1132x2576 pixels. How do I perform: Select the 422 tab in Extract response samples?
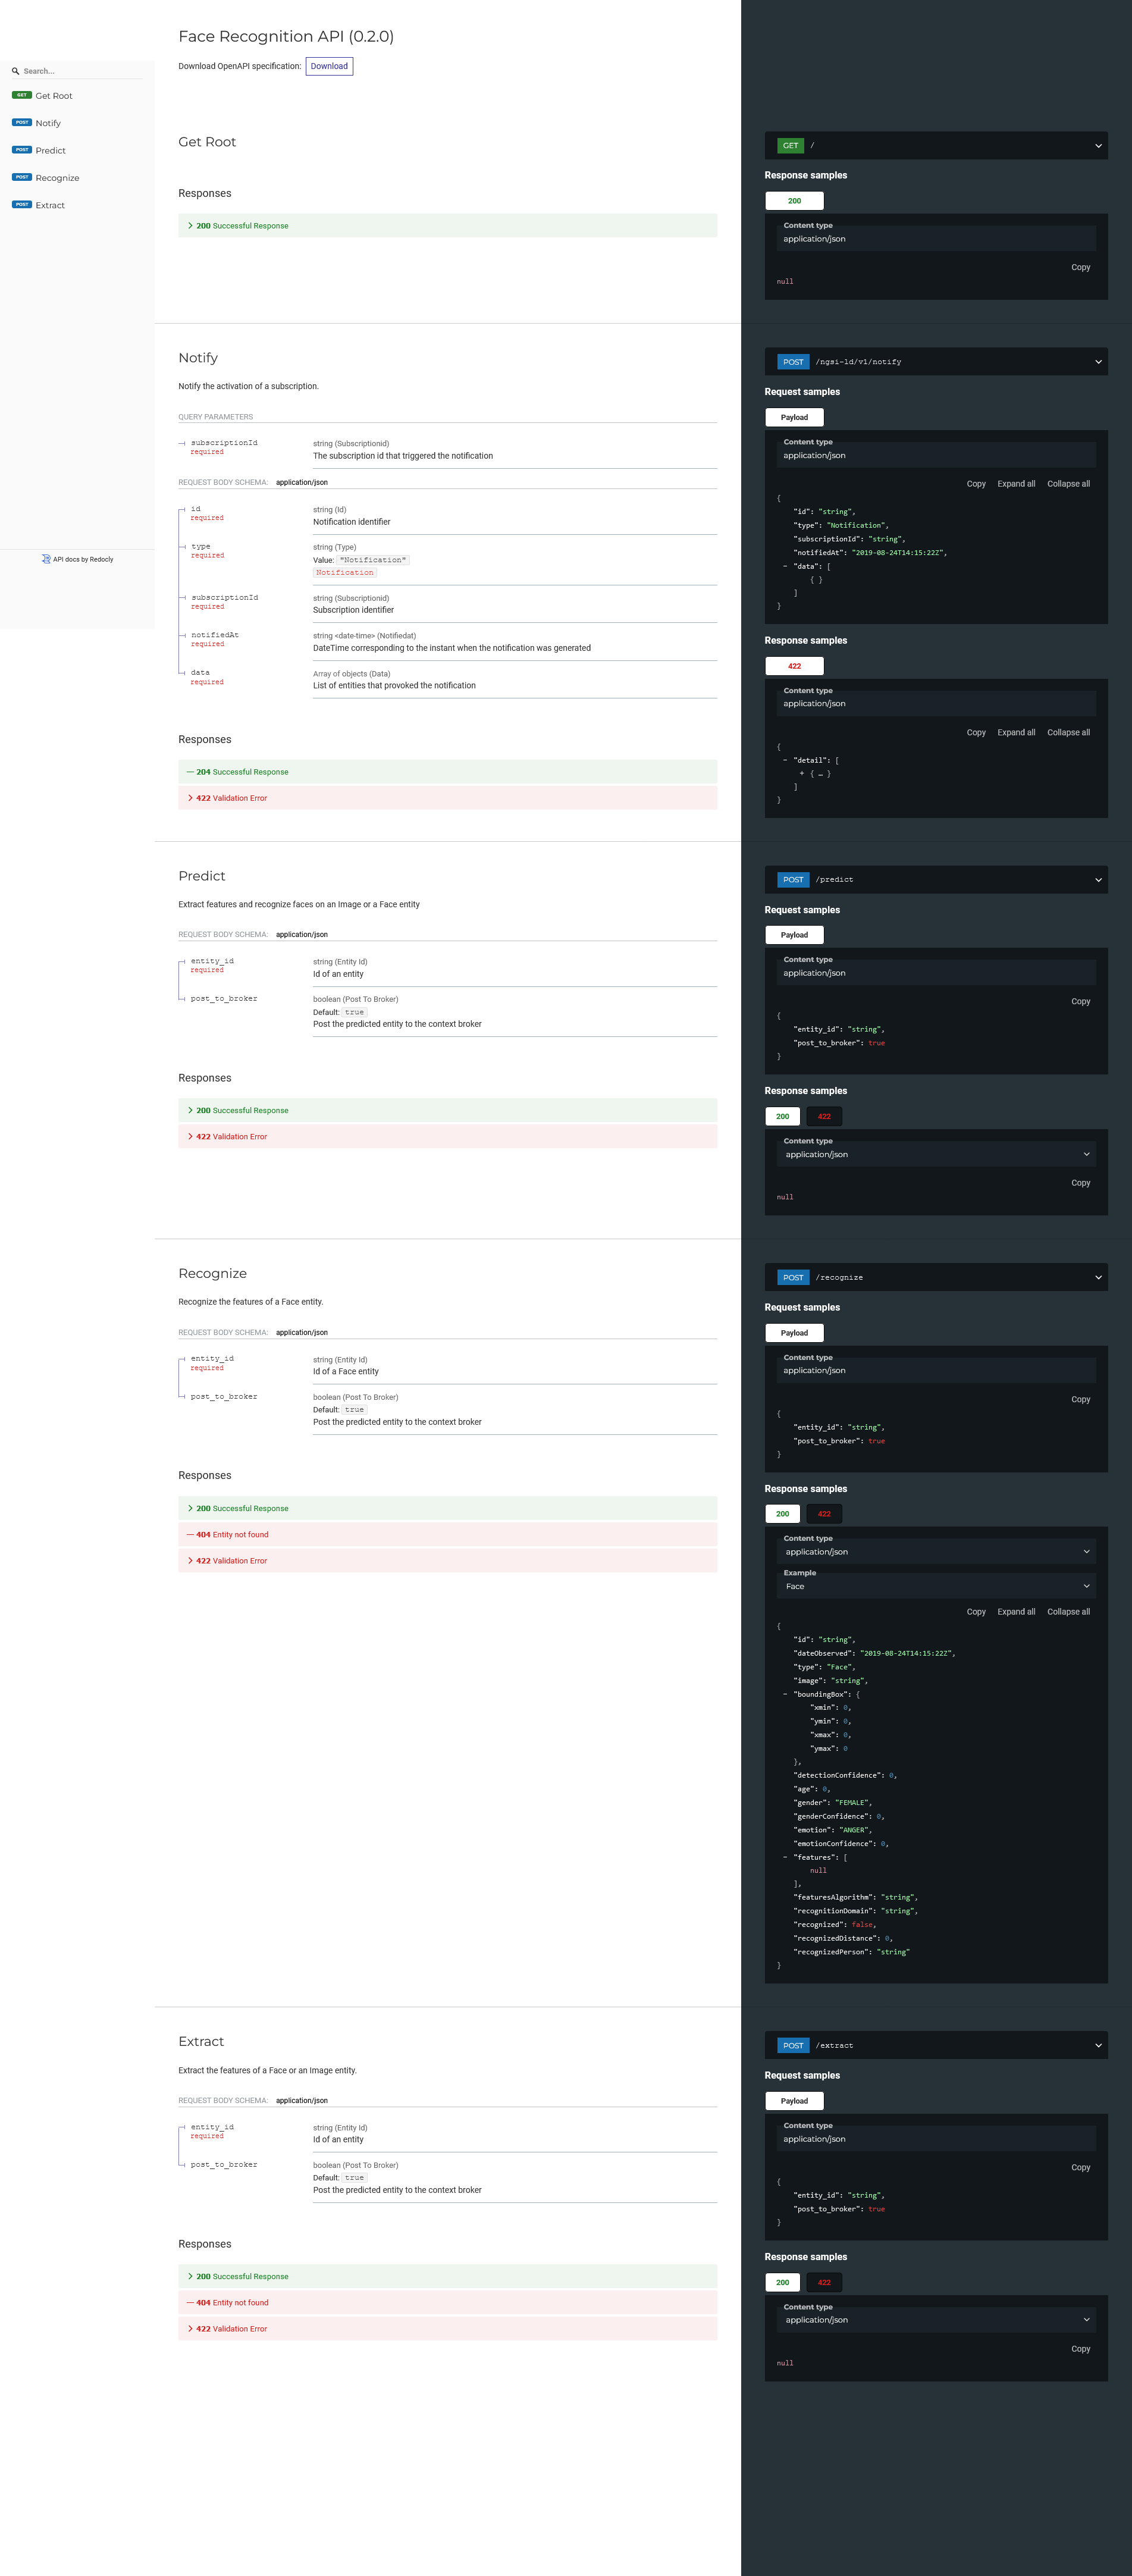(824, 2282)
